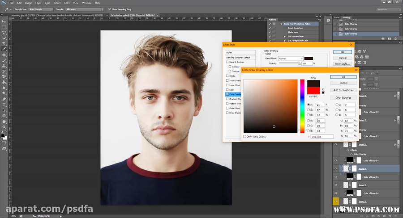Select the Horizontal Type tool
The image size is (403, 218).
[4, 105]
